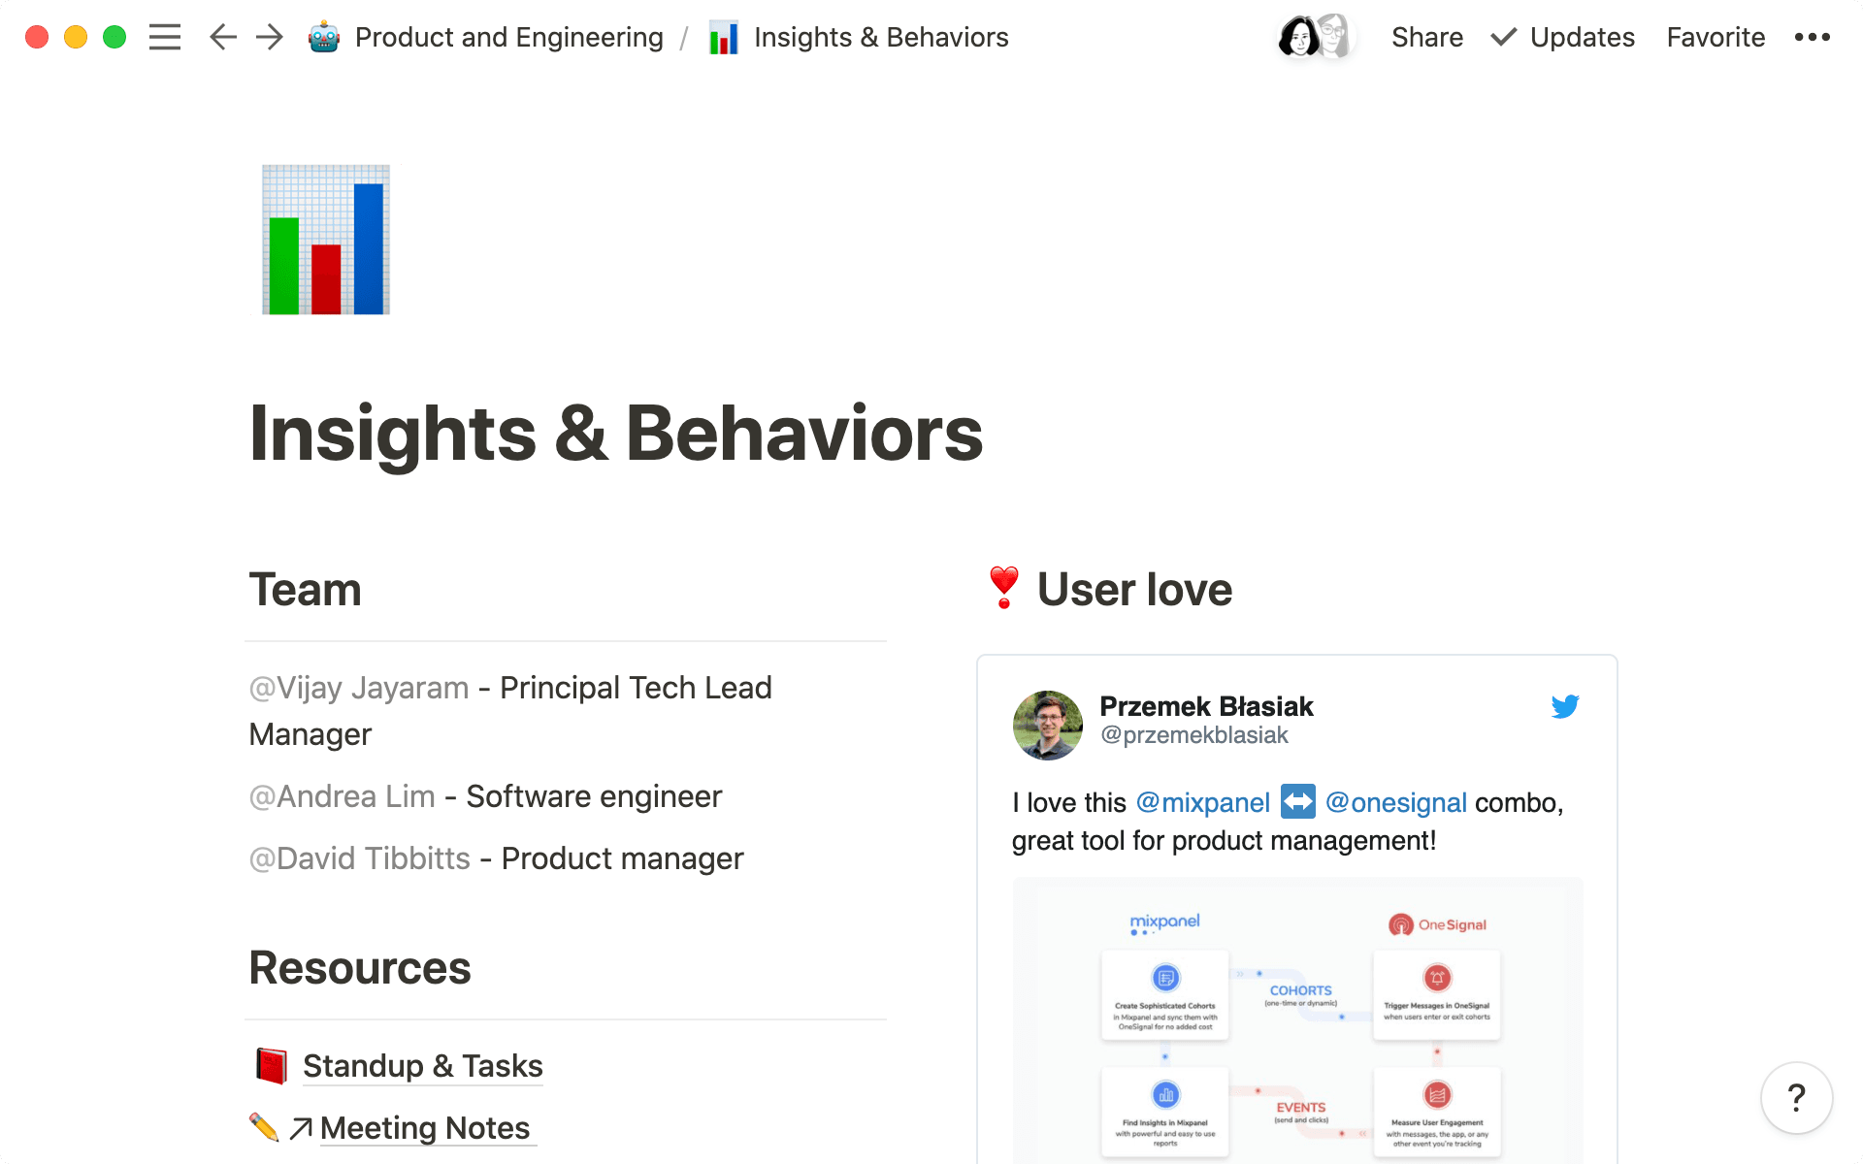Screen dimensions: 1863x1164
Task: Click the large bar chart page icon
Action: coord(326,240)
